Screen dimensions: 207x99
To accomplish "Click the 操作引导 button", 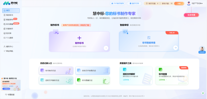I will 134,3.
